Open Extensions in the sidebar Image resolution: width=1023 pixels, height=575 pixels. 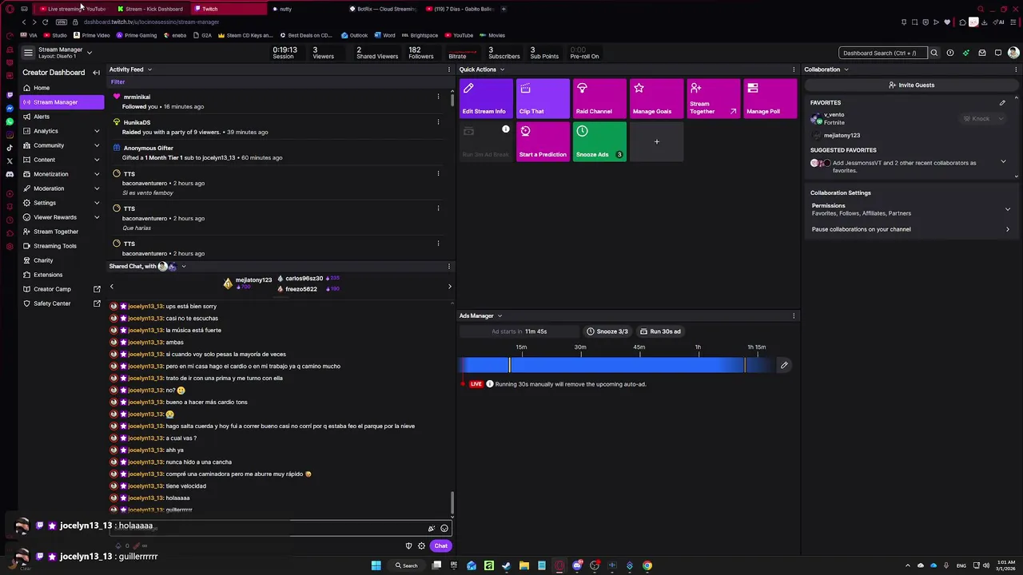(61, 275)
